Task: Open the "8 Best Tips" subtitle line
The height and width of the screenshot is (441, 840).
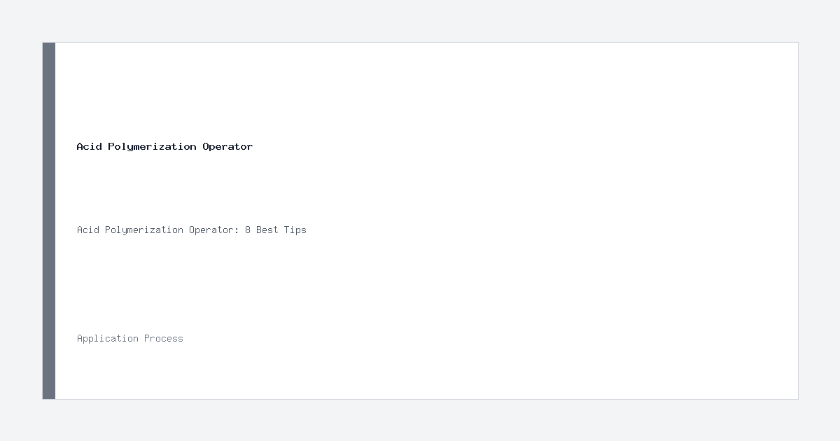Action: click(x=192, y=230)
